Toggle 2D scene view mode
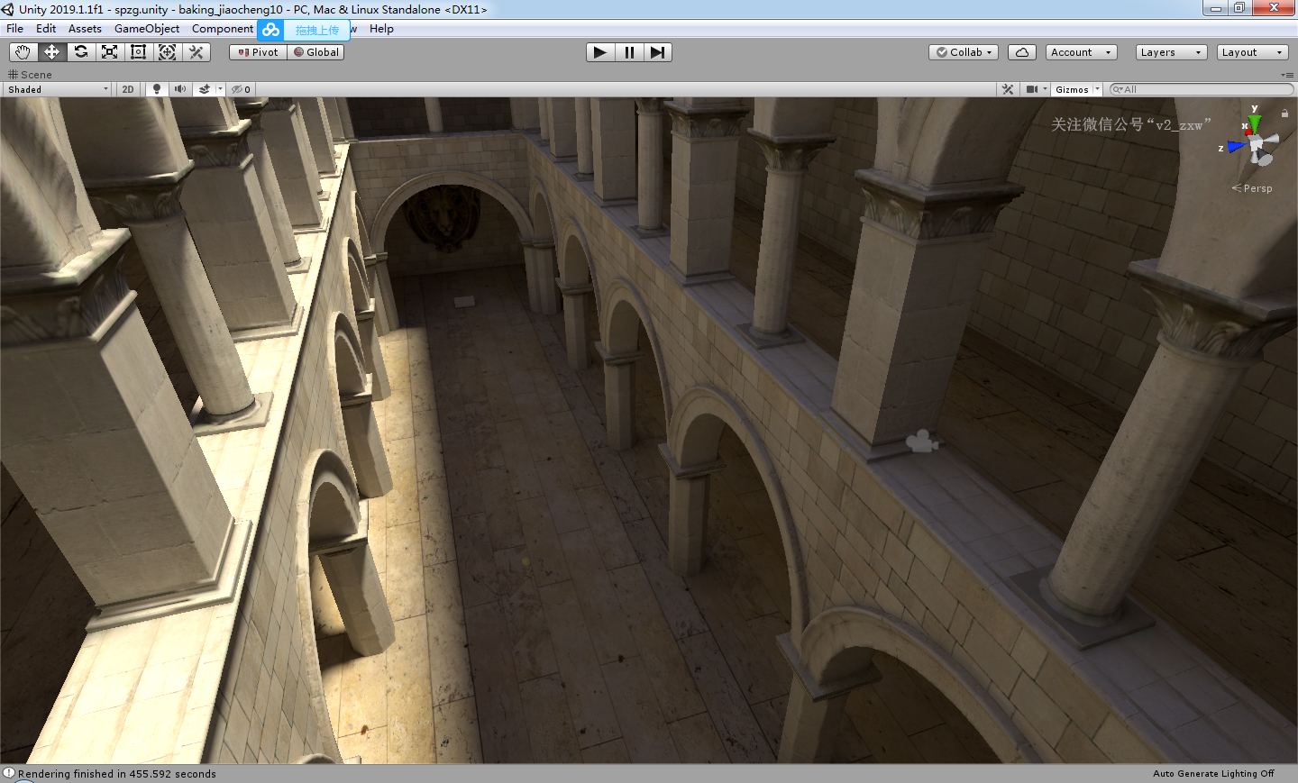Screen dimensions: 1298x783 [x=128, y=89]
